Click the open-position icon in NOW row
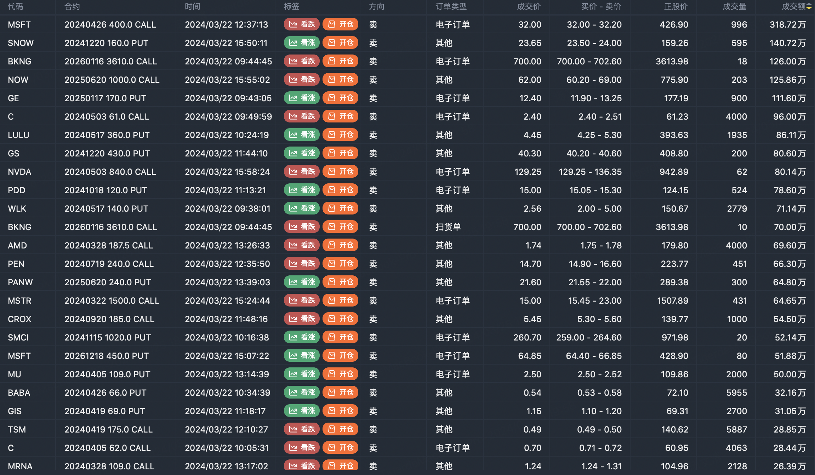The height and width of the screenshot is (475, 815). pos(332,80)
